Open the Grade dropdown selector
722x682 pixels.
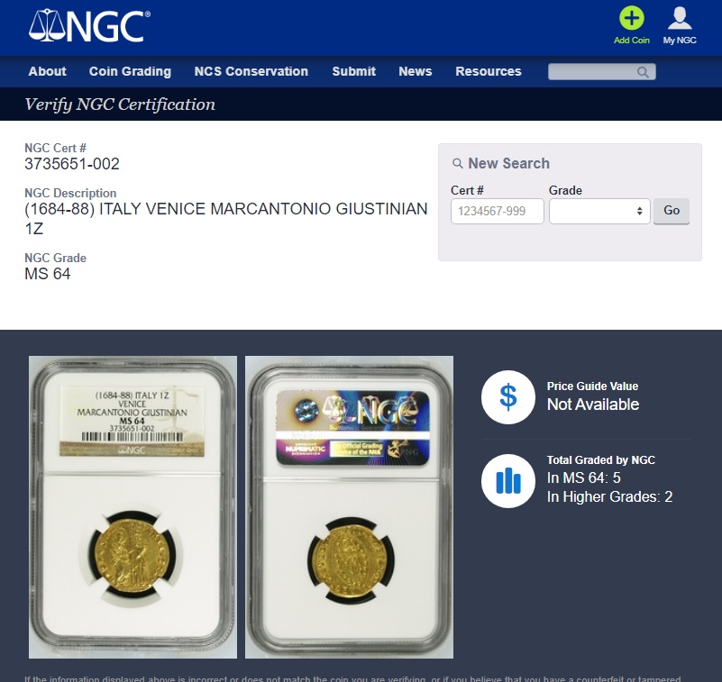point(599,211)
